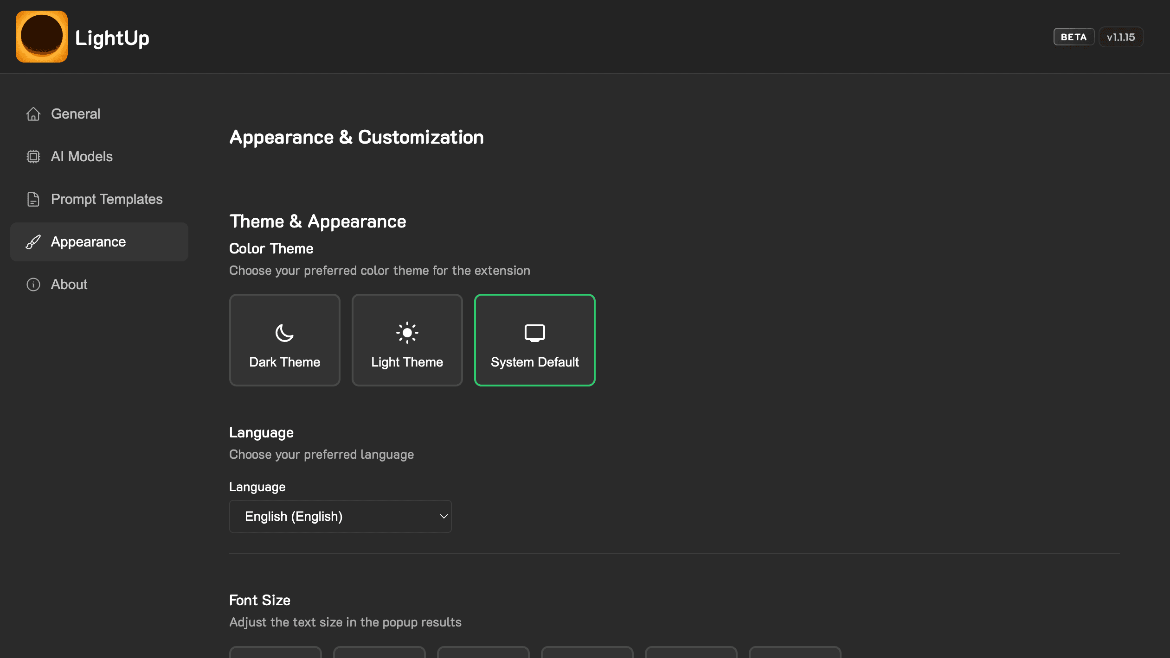Select the System Default theme option
The width and height of the screenshot is (1170, 658).
534,340
